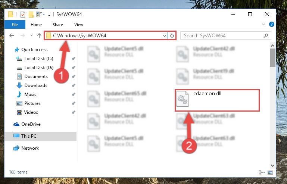Refresh the SysWOW64 folder view

point(172,35)
